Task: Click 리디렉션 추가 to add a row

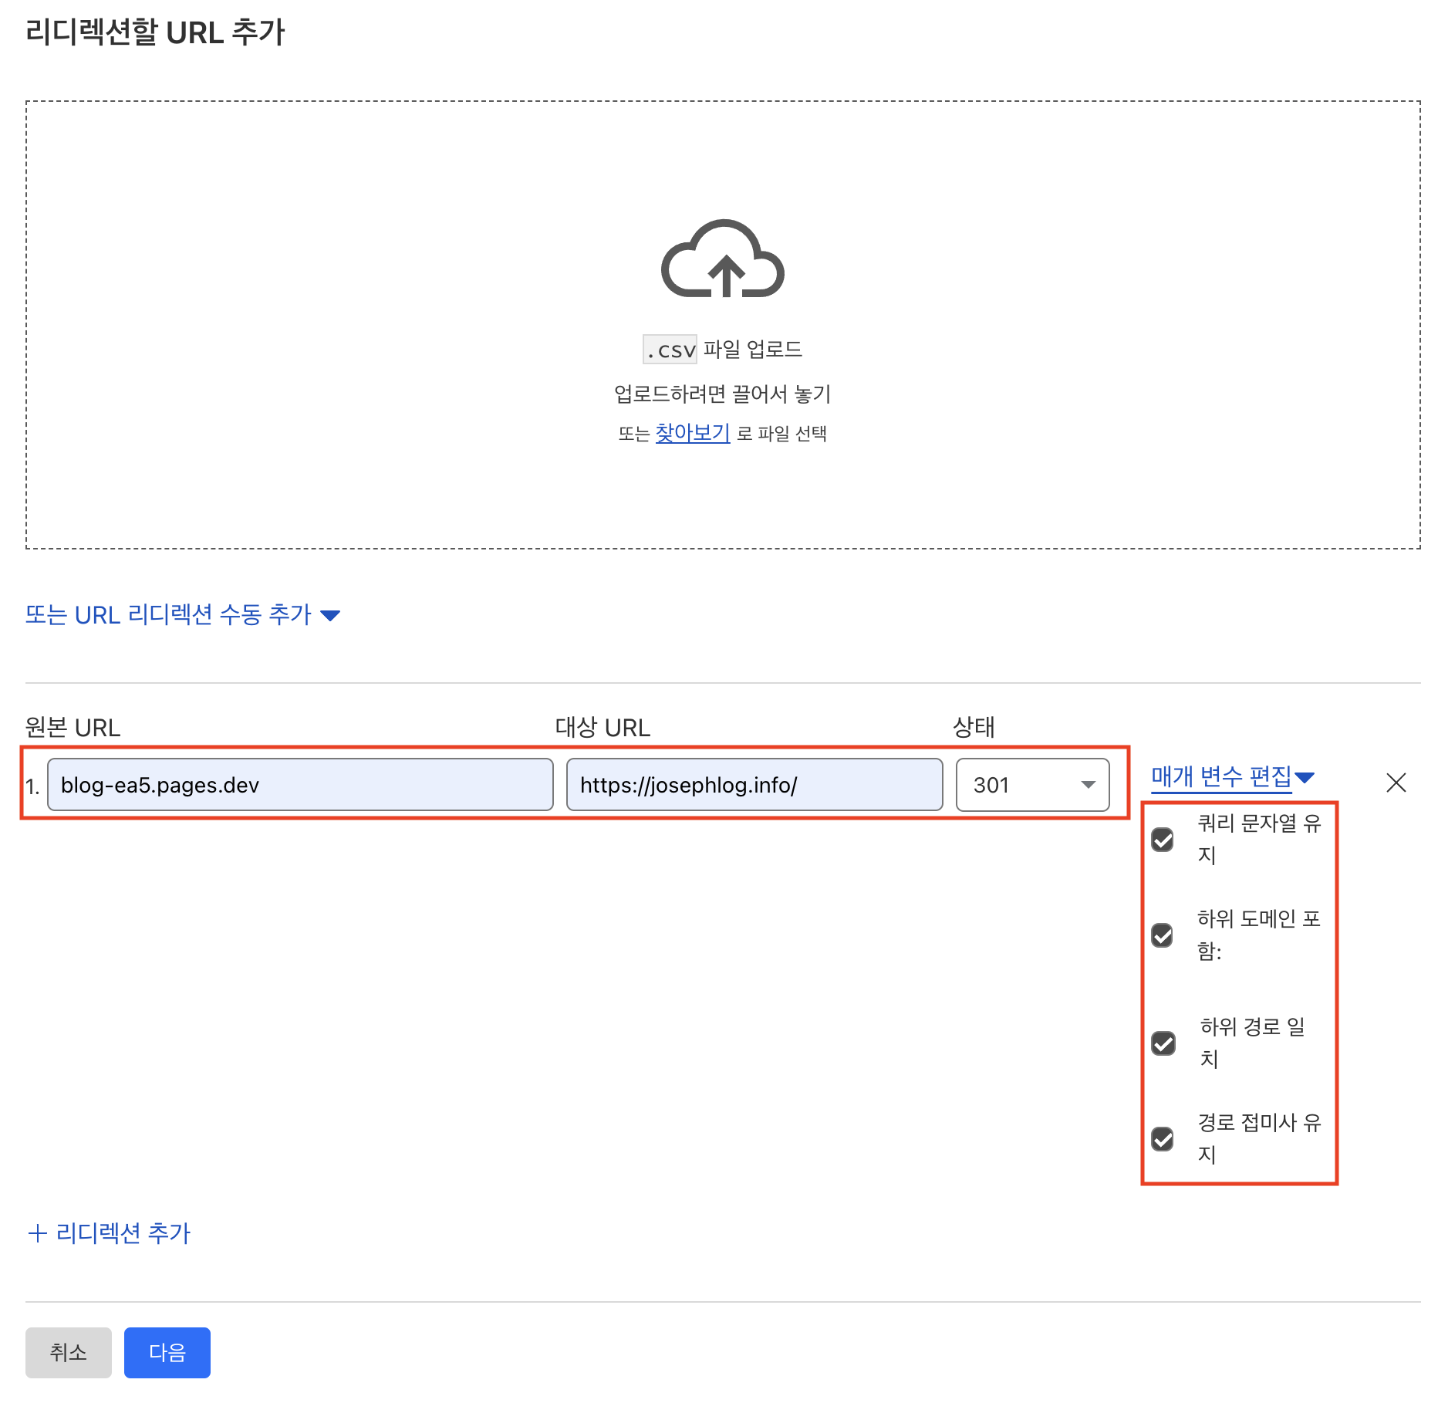Action: tap(109, 1232)
